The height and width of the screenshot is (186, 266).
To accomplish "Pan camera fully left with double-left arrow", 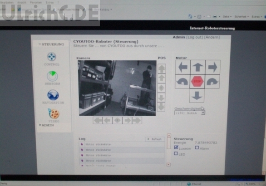I will 98,120.
